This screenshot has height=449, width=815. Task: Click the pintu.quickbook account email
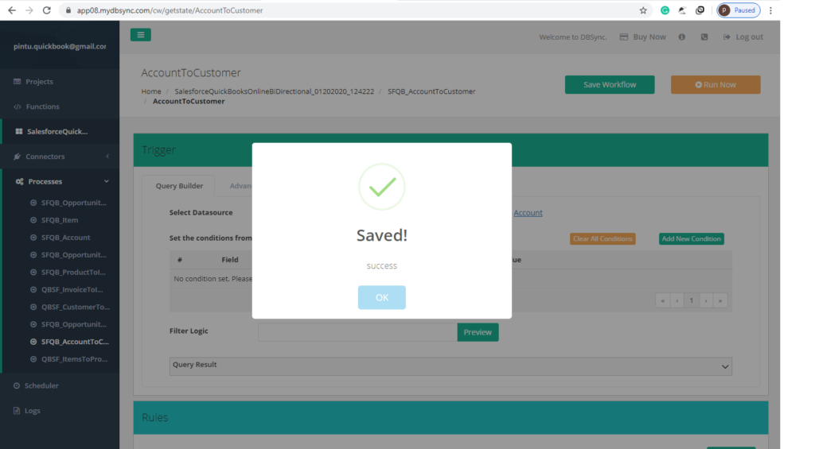[x=60, y=46]
